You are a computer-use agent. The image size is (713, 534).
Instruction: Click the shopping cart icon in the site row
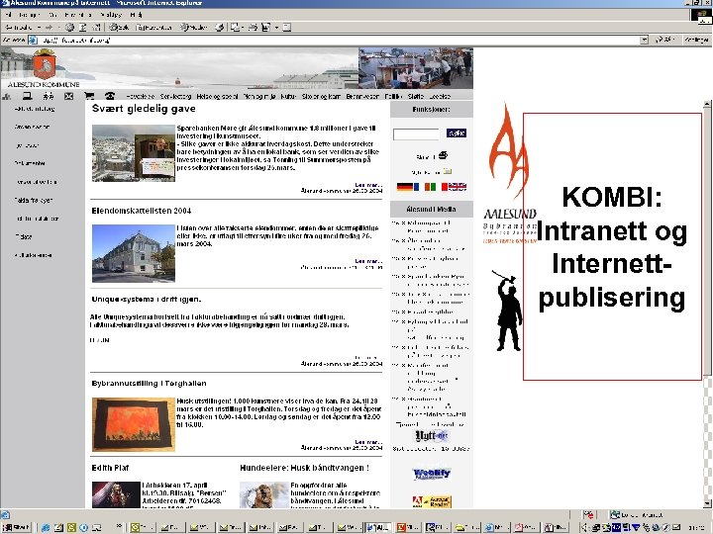pos(89,96)
